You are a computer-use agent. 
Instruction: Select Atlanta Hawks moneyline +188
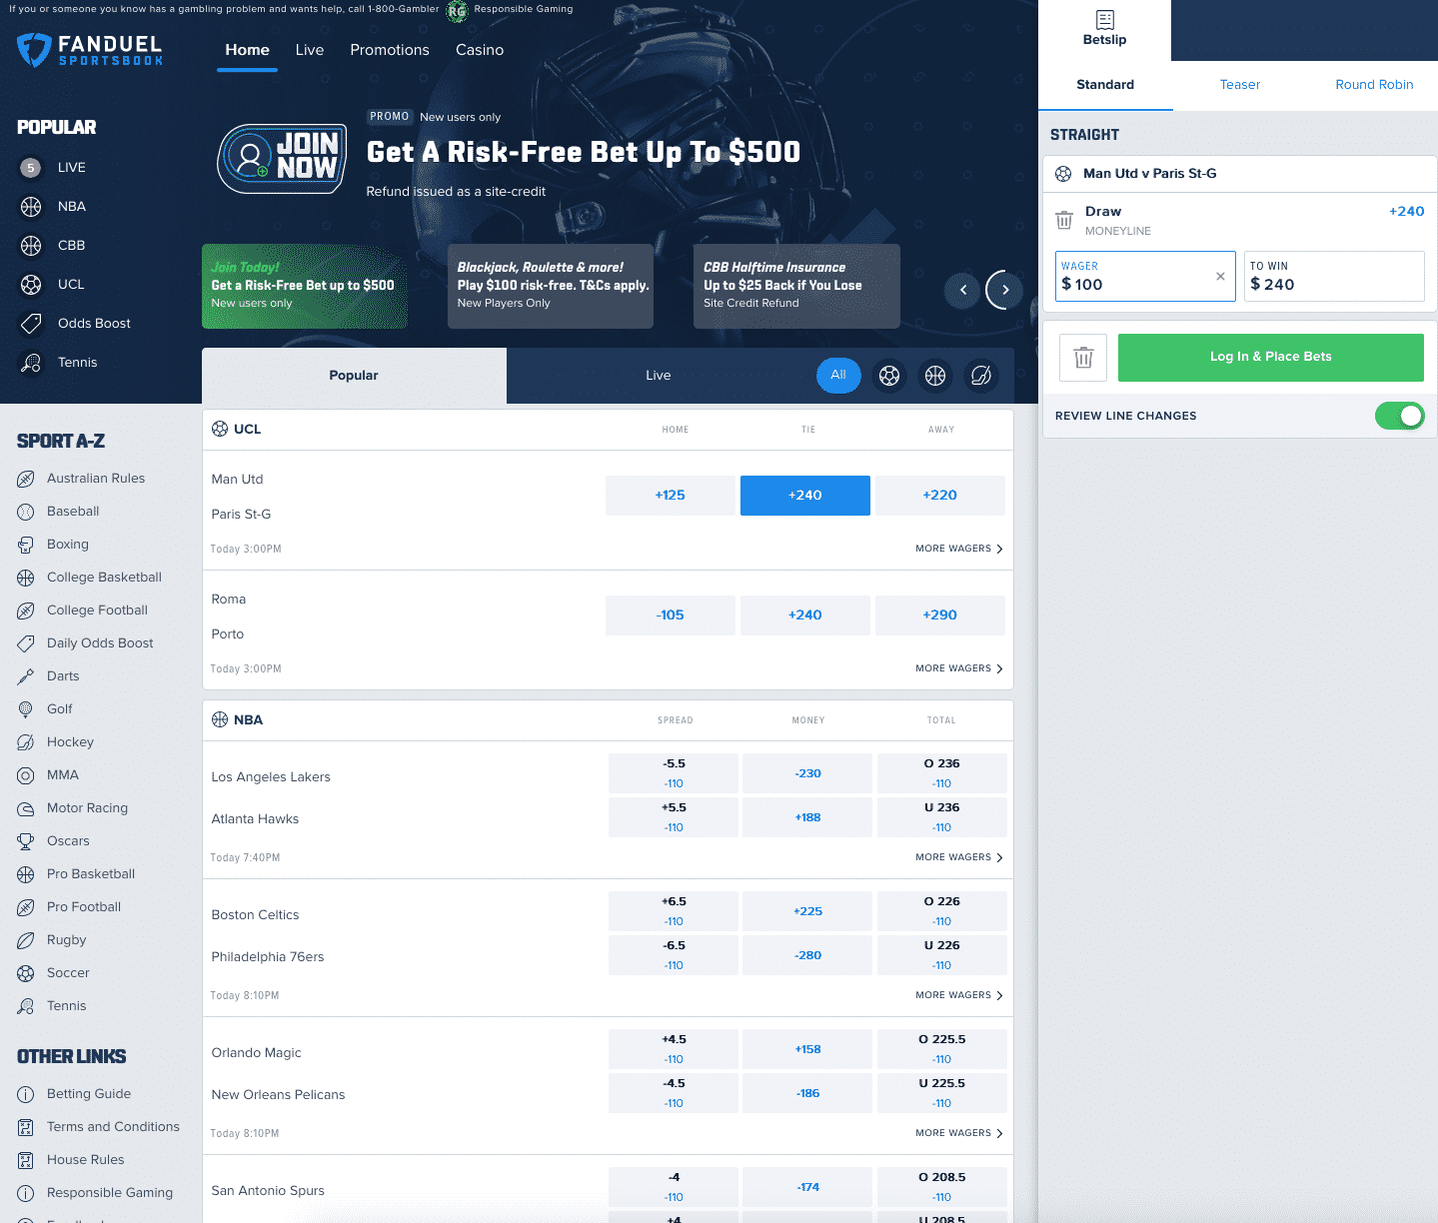[808, 817]
